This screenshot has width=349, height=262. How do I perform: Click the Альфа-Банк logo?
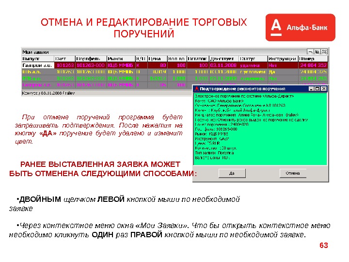[x=300, y=27]
